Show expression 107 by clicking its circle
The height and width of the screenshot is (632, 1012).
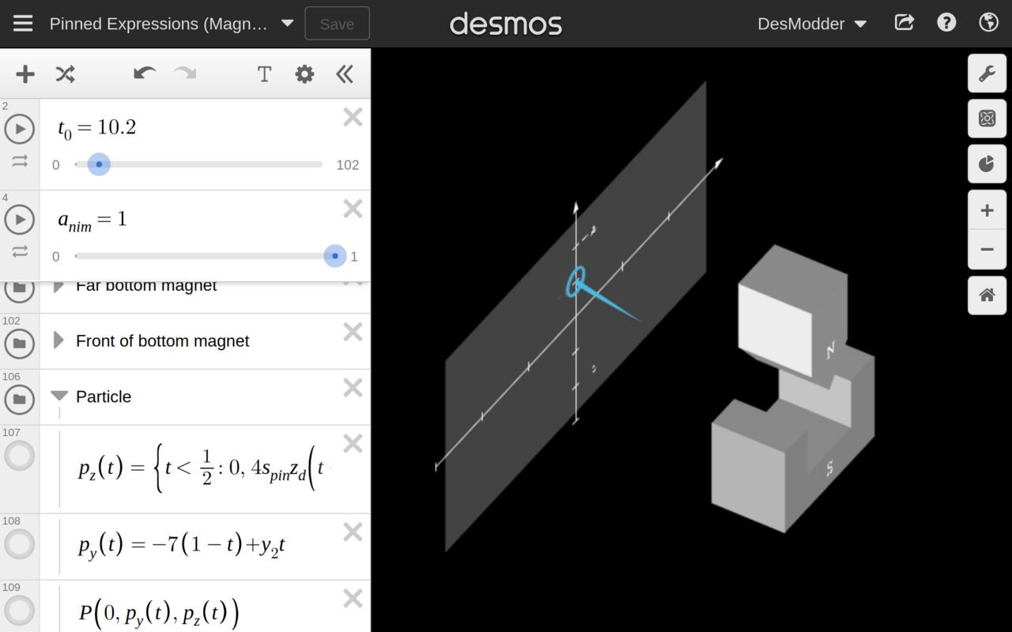(x=19, y=455)
